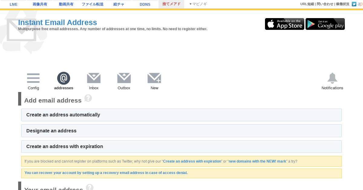The image size is (363, 190).
Task: Switch to the 絵チャ tab
Action: (119, 4)
